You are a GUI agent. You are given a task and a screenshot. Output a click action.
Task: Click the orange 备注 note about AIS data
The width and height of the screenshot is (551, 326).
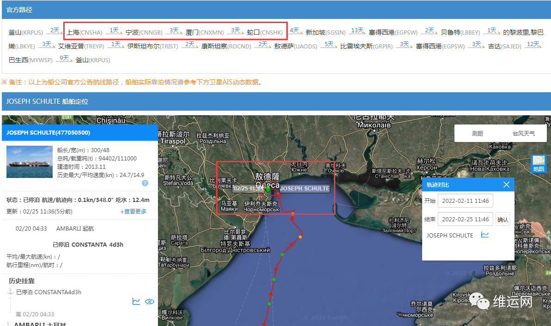click(x=132, y=82)
